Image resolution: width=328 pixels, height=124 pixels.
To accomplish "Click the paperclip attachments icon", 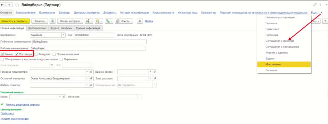I will tap(140, 21).
